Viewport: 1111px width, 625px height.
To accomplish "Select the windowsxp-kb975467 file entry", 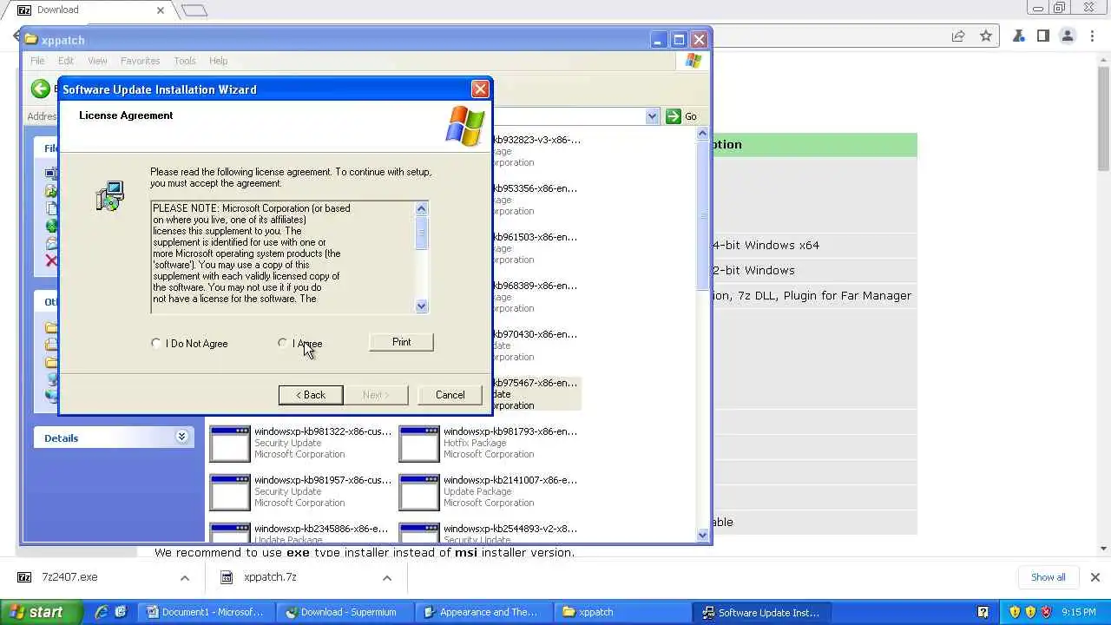I will tap(536, 394).
